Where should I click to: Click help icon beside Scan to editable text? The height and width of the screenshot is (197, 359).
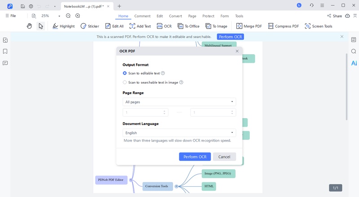[x=163, y=73]
